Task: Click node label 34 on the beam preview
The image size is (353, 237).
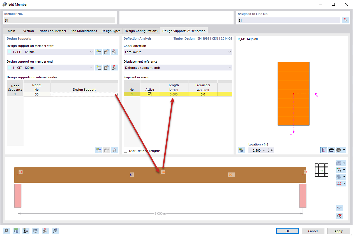Action: [x=305, y=172]
